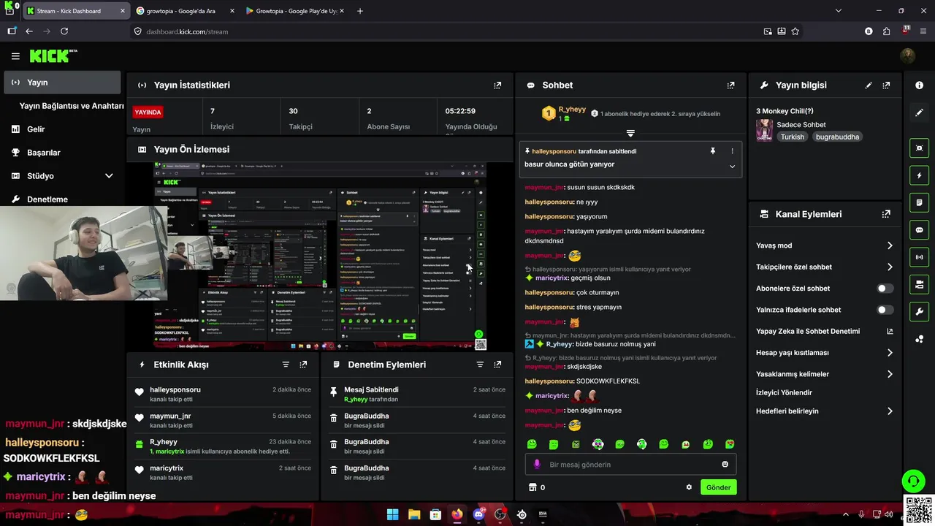Edit stream info with pencil in Yayın bilgisi
The image size is (935, 526).
click(x=869, y=85)
